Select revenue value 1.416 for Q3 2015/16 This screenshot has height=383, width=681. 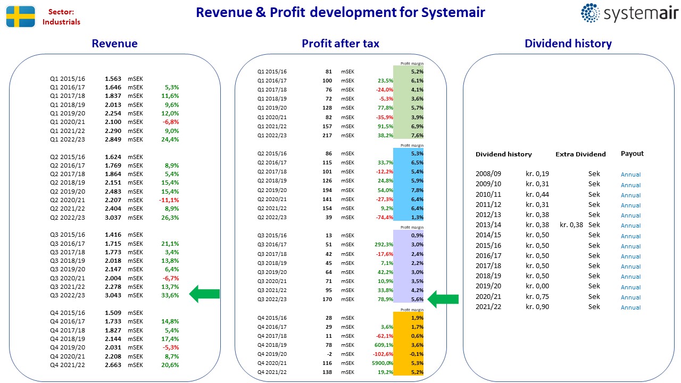click(113, 235)
